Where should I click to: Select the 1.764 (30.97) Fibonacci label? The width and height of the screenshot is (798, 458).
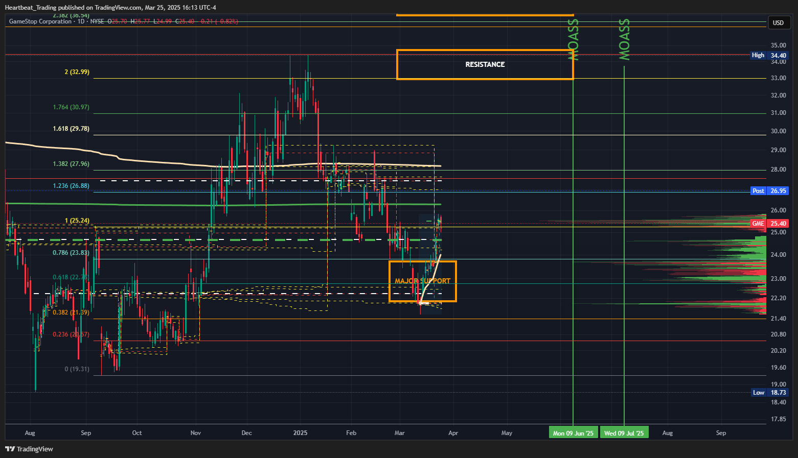(x=71, y=107)
